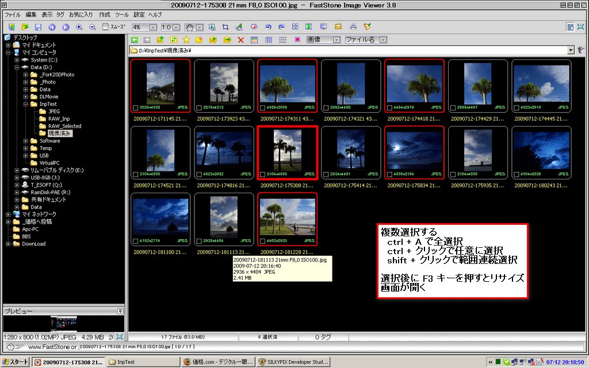
Task: Start slideshow with the green play icon
Action: tap(309, 27)
